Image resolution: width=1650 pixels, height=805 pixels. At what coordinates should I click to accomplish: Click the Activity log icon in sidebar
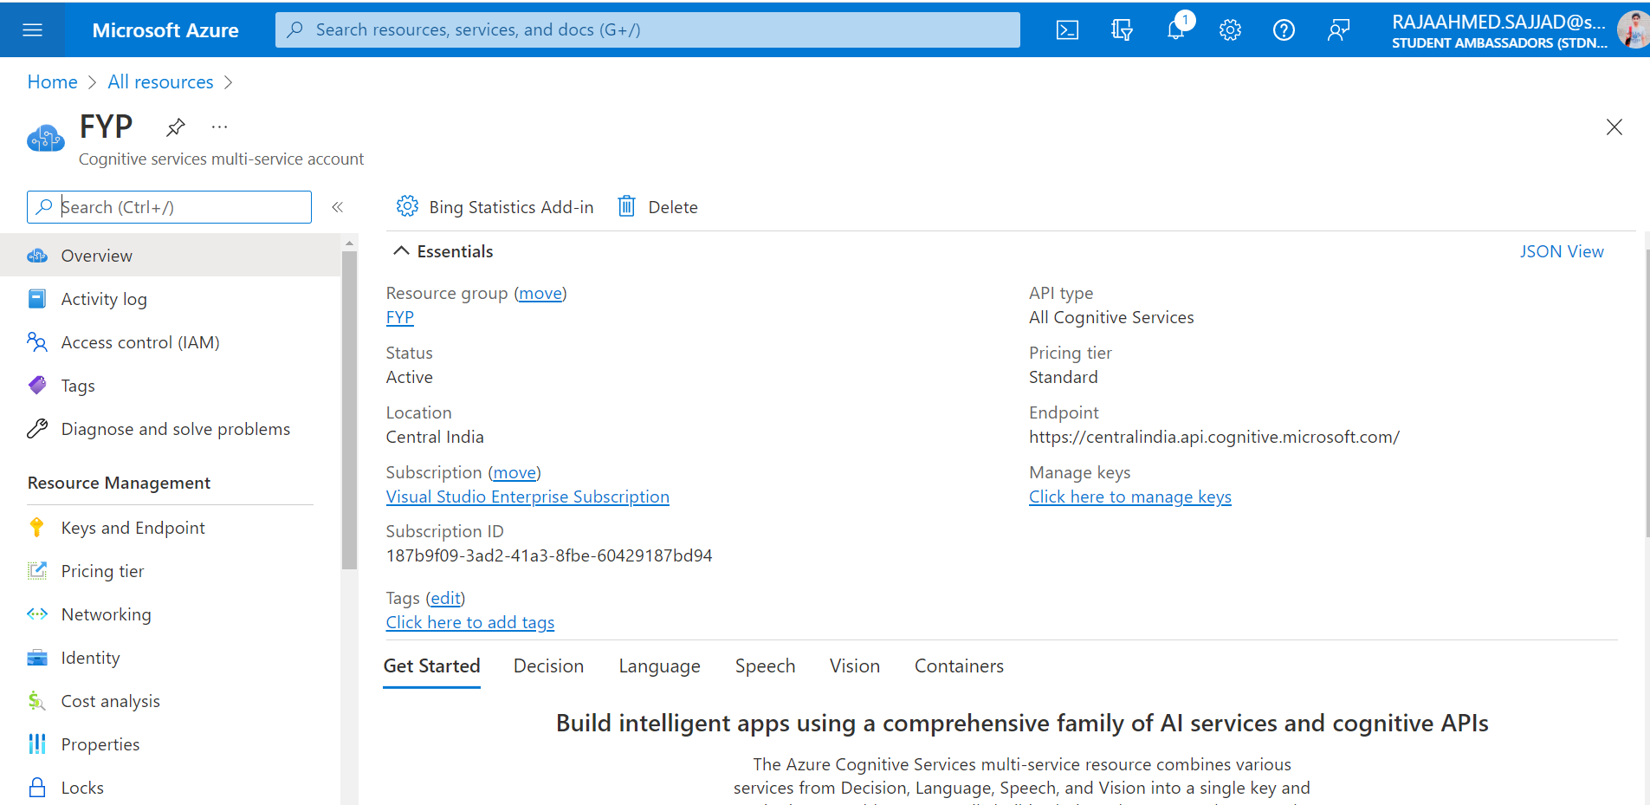[36, 299]
